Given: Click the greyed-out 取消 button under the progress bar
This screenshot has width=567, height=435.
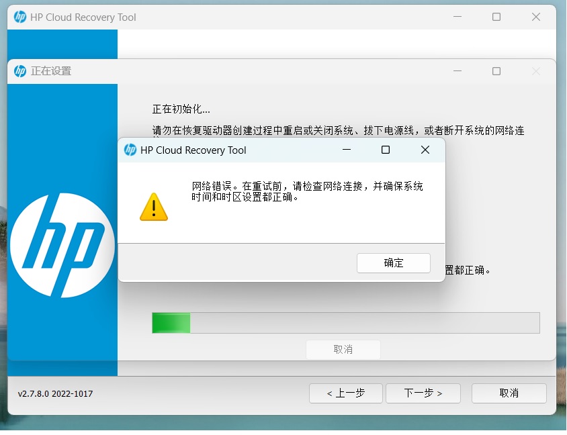Looking at the screenshot, I should [x=343, y=350].
